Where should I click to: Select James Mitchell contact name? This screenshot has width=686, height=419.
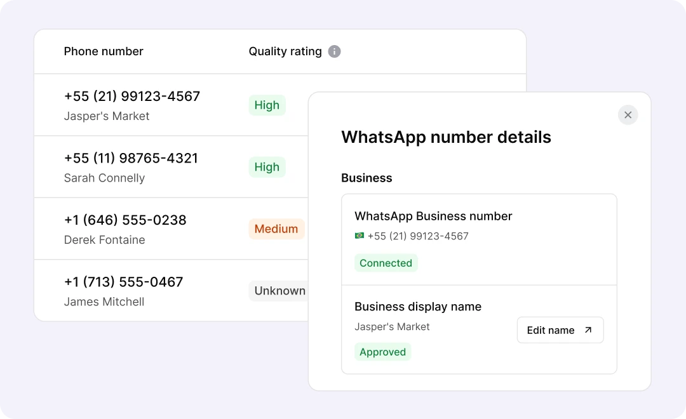[x=104, y=302]
